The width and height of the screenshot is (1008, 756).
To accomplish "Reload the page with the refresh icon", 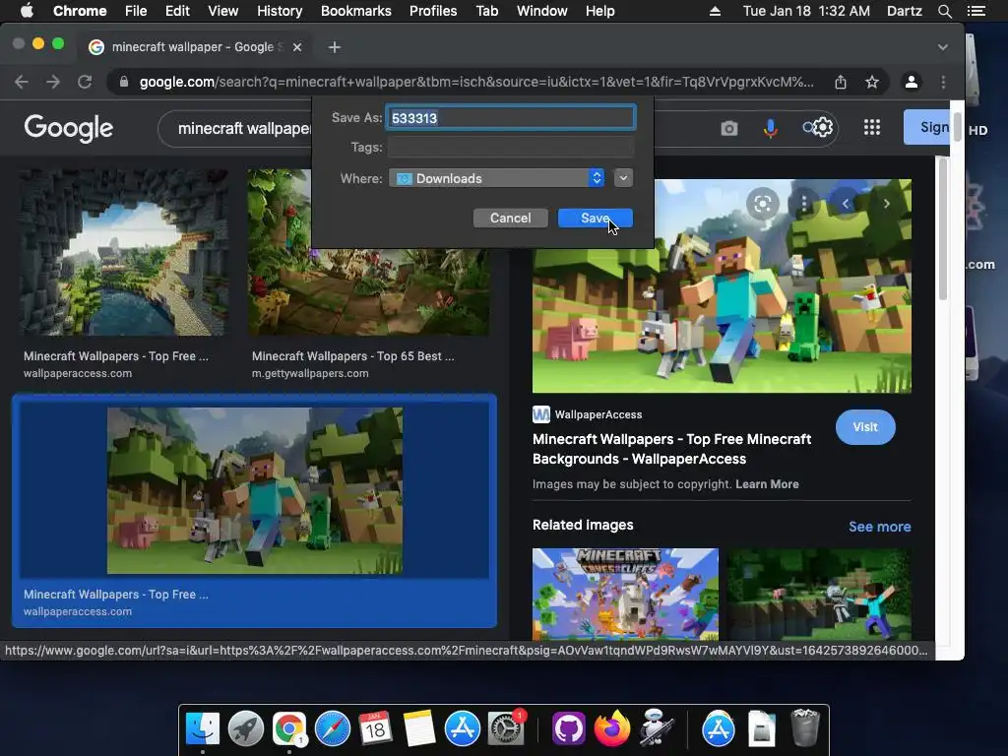I will coord(85,82).
